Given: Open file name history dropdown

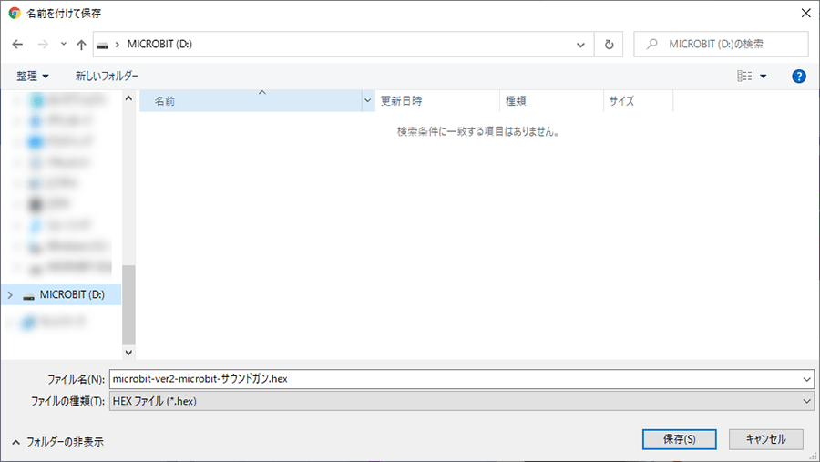Looking at the screenshot, I should click(x=807, y=379).
